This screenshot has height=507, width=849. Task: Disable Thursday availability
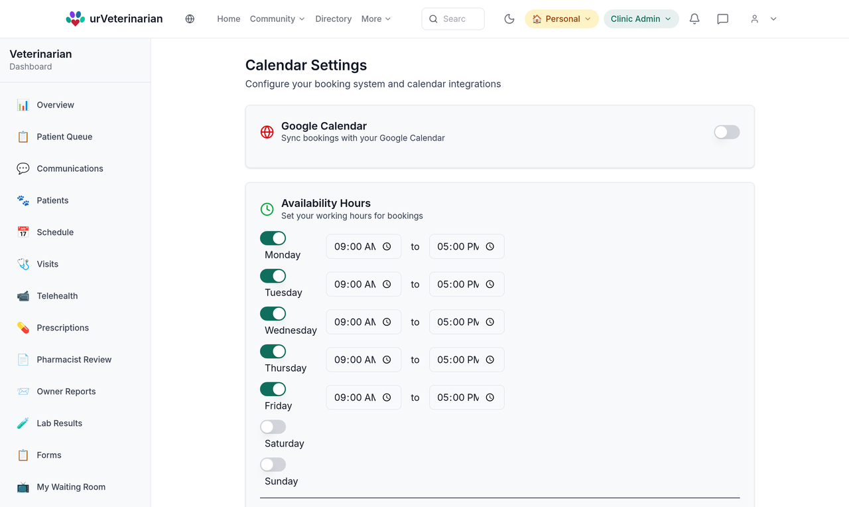tap(273, 352)
